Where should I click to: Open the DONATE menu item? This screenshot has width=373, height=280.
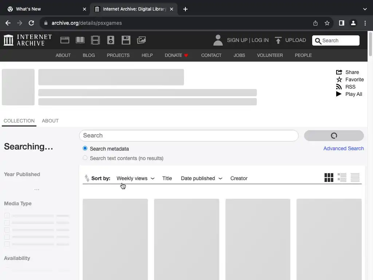point(177,55)
